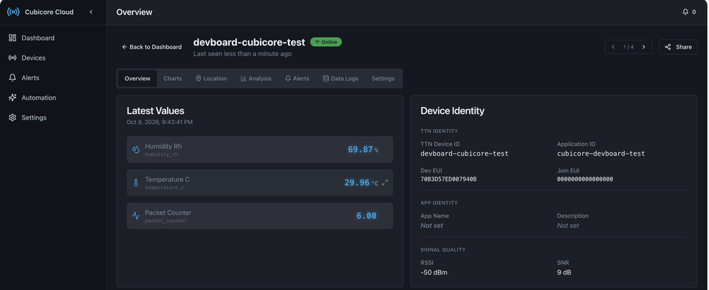Click the packet_counter field key
The width and height of the screenshot is (709, 290).
[165, 221]
